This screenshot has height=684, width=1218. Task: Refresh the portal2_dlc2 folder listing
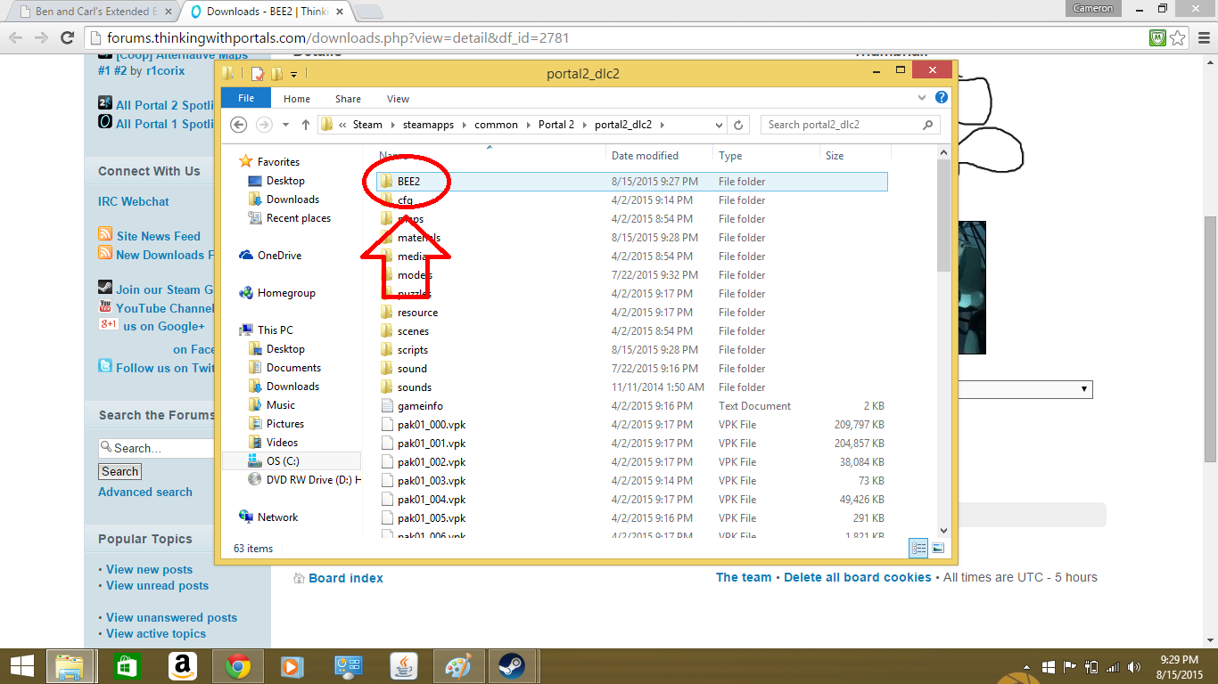738,125
